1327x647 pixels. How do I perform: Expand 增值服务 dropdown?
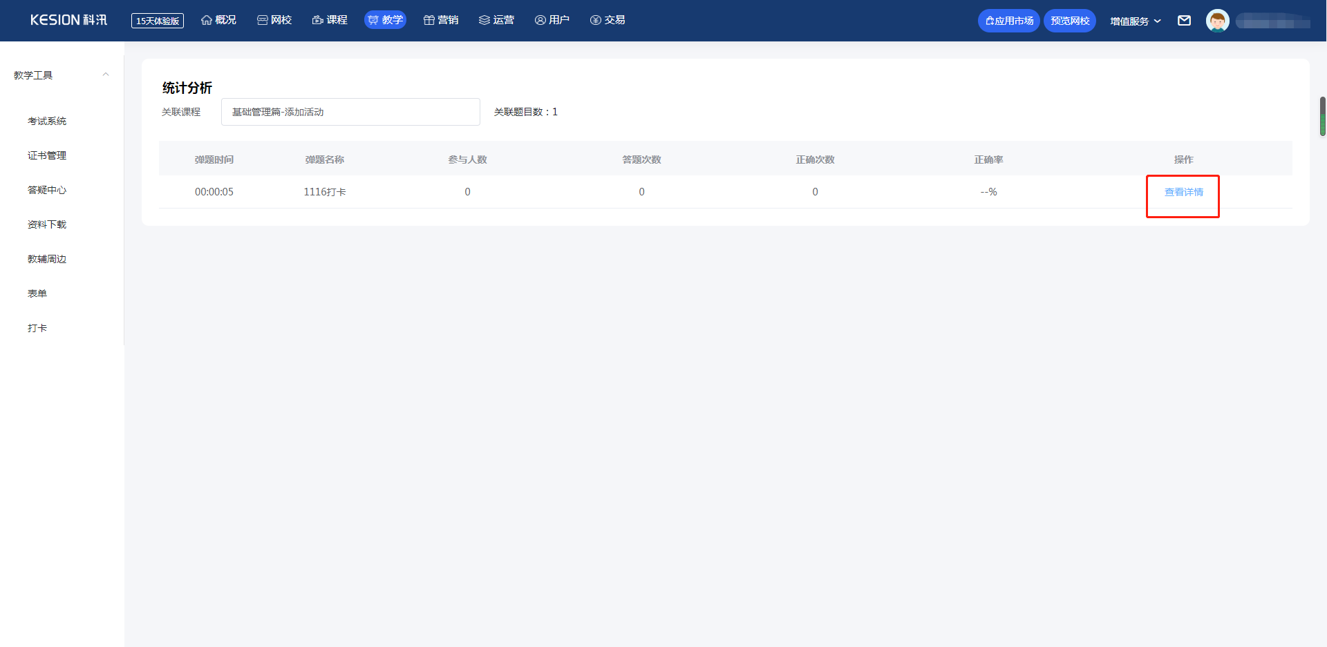(x=1136, y=21)
